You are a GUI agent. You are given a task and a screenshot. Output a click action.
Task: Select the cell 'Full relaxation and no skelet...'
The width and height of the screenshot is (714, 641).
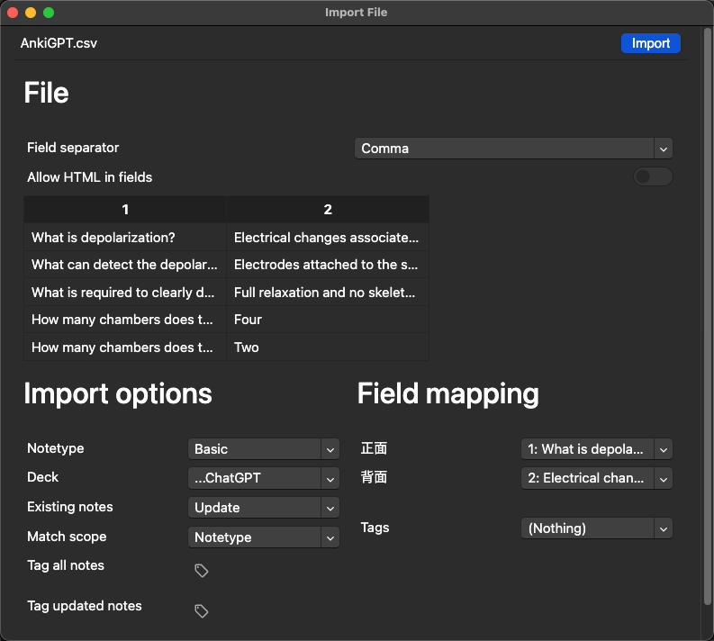328,293
